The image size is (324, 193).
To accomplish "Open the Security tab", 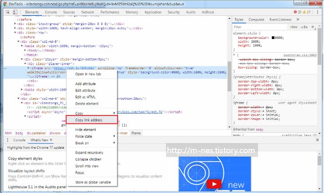I will pos(174,12).
